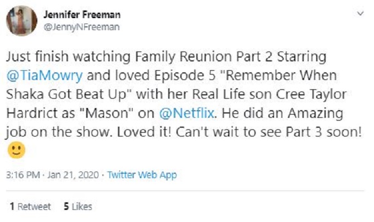
Task: Expand the tweet options chevron
Action: (360, 13)
